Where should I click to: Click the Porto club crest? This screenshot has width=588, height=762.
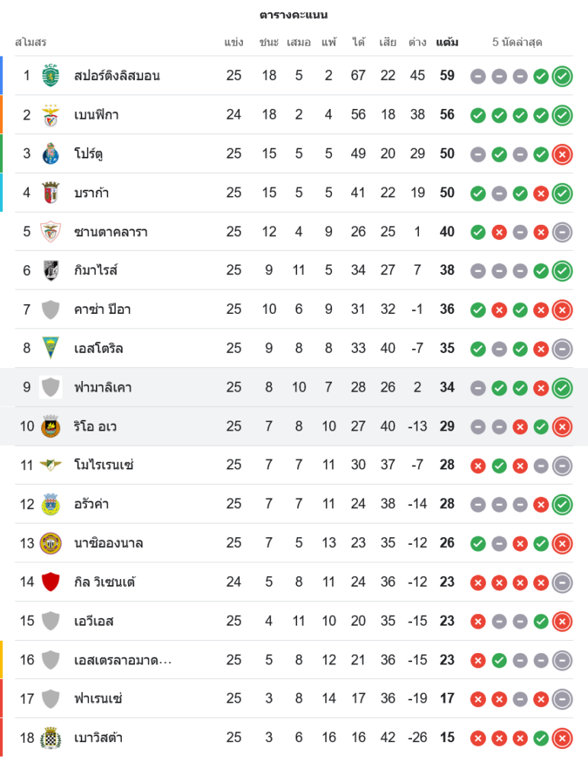[x=50, y=153]
